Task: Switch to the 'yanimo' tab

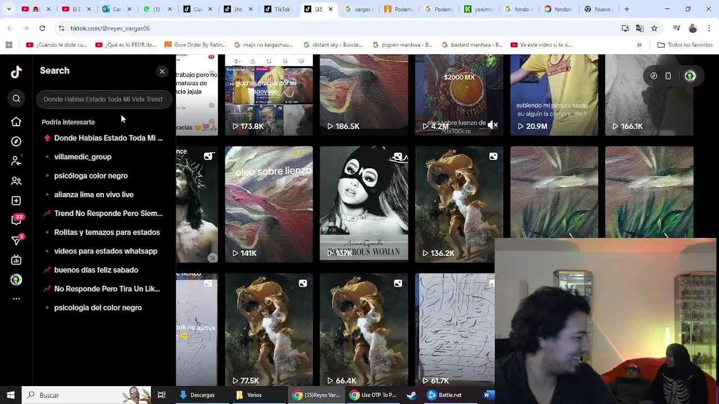Action: [x=478, y=9]
